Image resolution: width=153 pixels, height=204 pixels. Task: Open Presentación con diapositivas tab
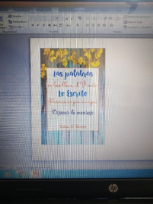coord(76,11)
